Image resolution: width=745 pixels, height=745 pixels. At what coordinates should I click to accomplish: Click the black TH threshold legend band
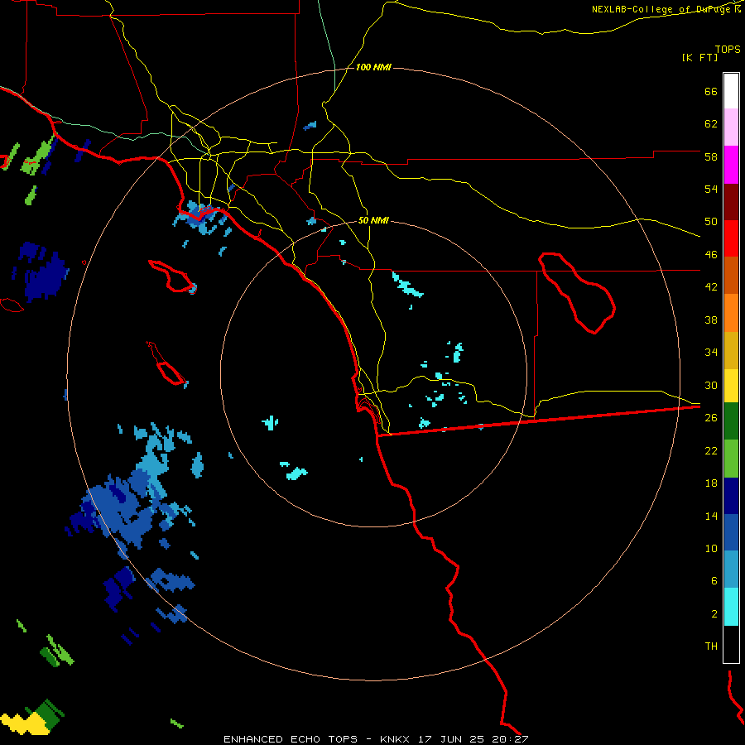pyautogui.click(x=731, y=644)
